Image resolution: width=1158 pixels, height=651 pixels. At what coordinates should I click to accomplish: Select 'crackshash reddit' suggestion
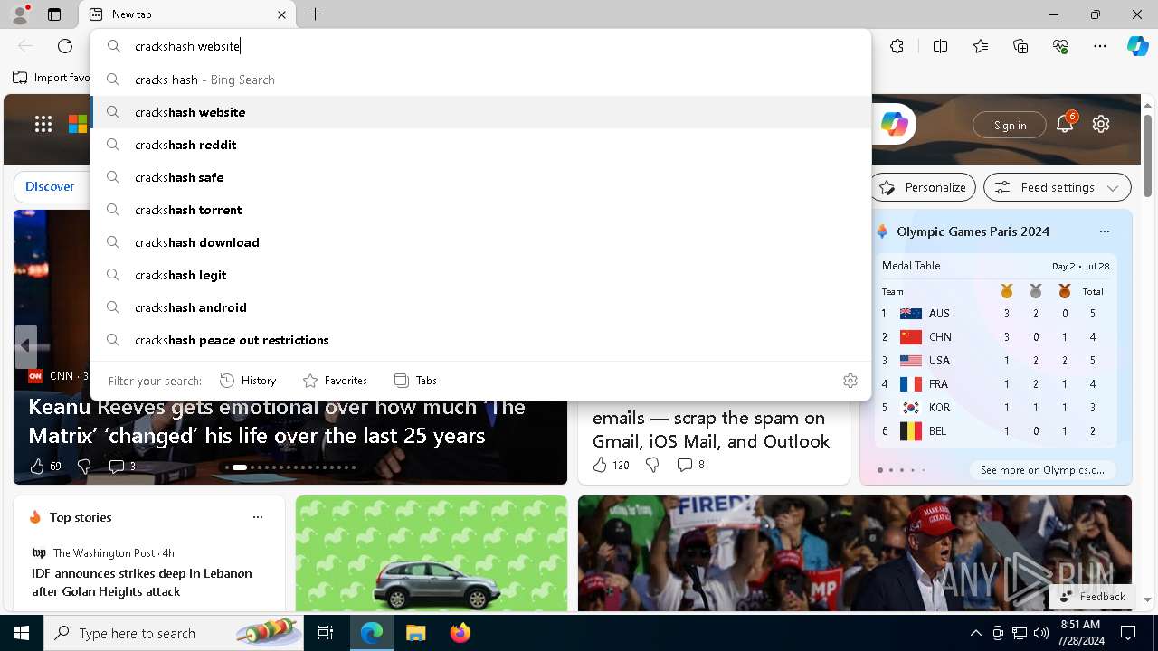pos(480,145)
